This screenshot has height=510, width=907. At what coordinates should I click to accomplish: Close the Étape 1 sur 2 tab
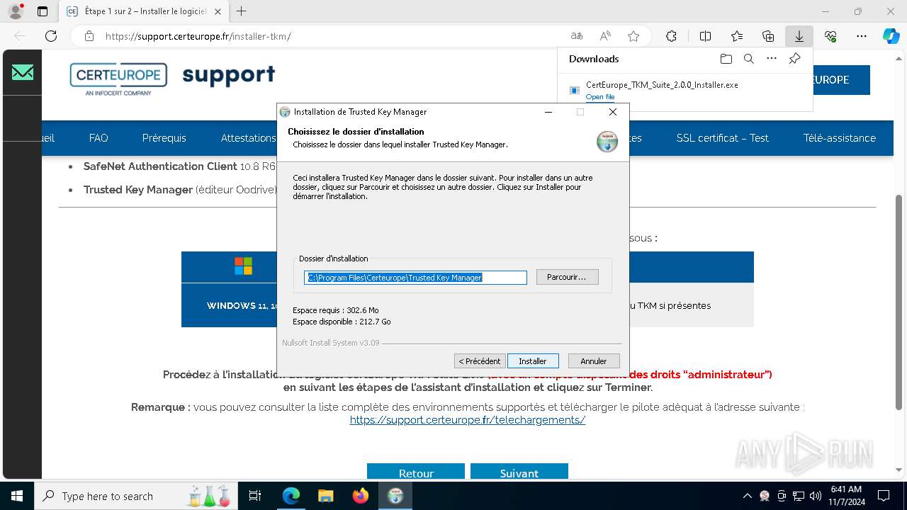218,11
